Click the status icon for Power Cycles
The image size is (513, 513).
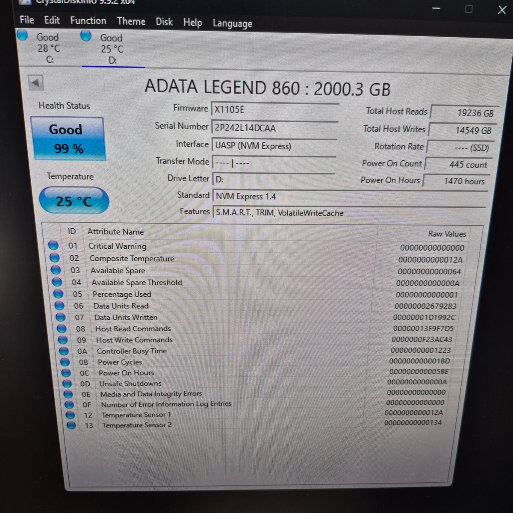point(65,362)
